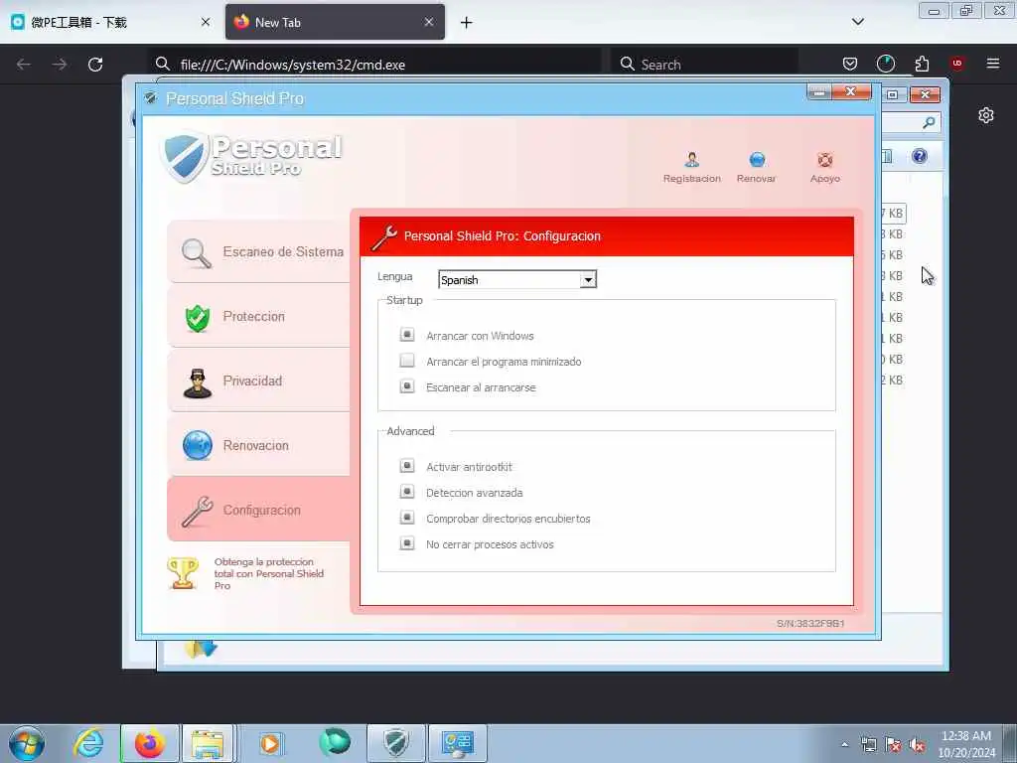Open the Renovacion section
Viewport: 1017px width, 763px height.
pos(259,446)
